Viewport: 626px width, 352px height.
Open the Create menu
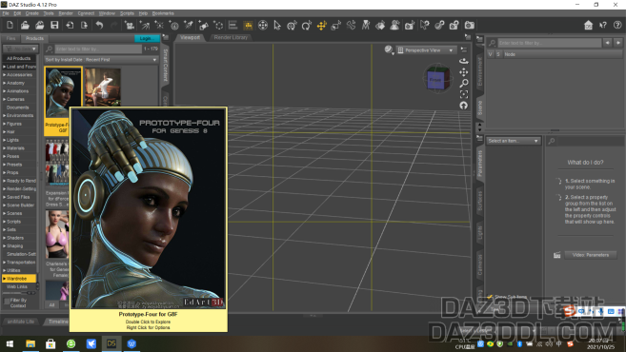[32, 13]
